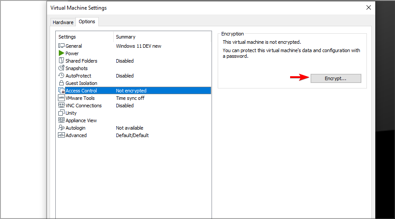Click the Shared Folders icon

click(x=61, y=61)
